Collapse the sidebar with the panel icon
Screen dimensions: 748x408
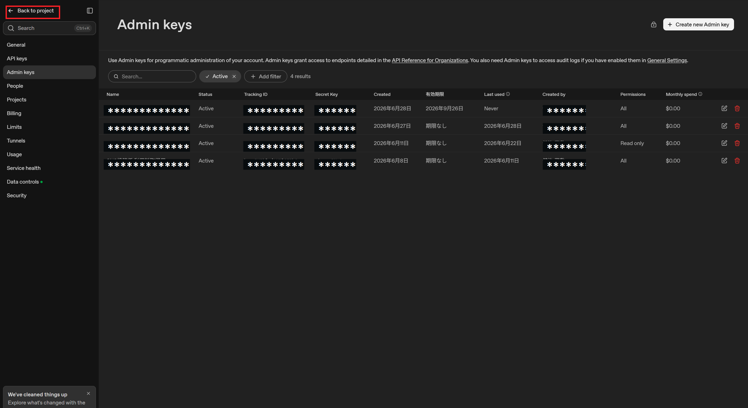pyautogui.click(x=90, y=11)
